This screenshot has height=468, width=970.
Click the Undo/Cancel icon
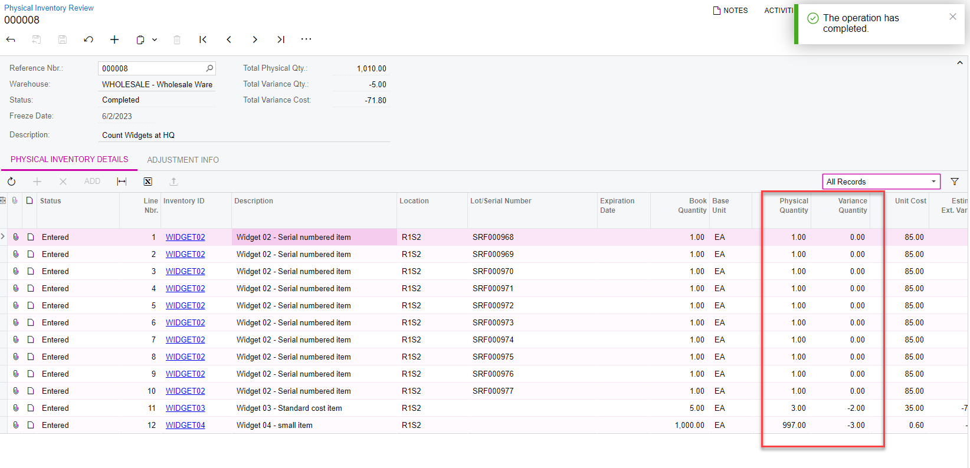click(x=89, y=39)
